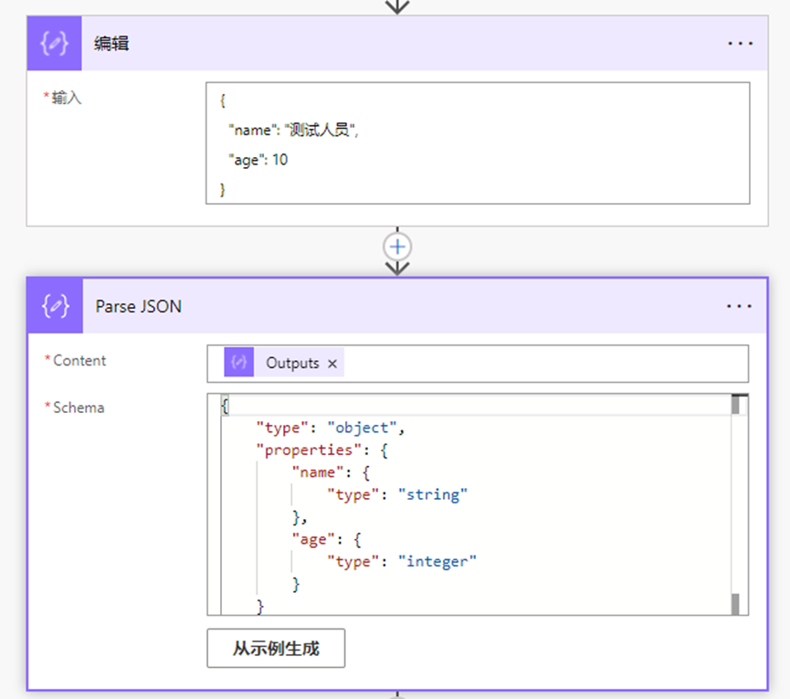Click the plus icon to insert a step
790x699 pixels.
396,246
